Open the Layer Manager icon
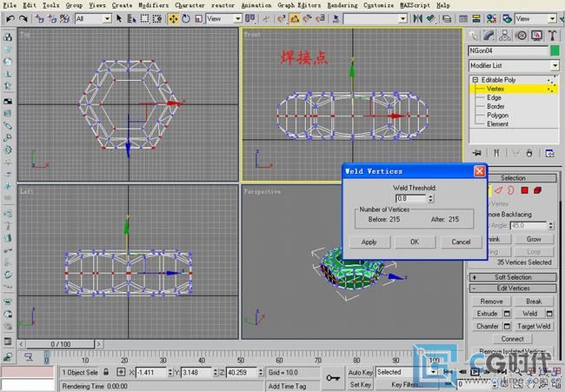The height and width of the screenshot is (392, 565). pyautogui.click(x=447, y=18)
